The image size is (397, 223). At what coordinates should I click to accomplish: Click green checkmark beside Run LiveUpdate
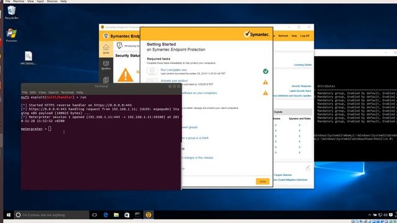(265, 71)
